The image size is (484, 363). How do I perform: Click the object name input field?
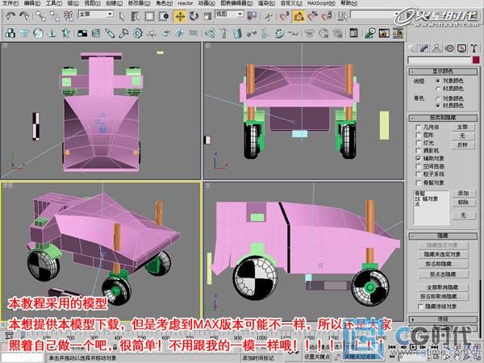point(440,60)
